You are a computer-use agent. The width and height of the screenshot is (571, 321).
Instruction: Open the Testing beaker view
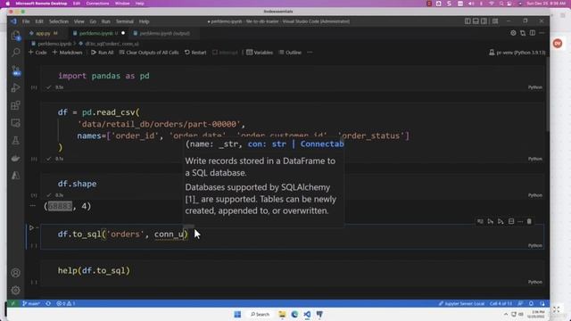coord(16,141)
